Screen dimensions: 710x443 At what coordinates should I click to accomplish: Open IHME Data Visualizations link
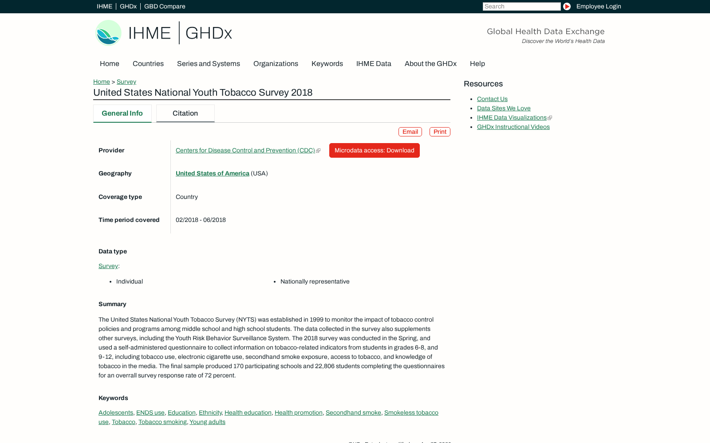click(512, 117)
